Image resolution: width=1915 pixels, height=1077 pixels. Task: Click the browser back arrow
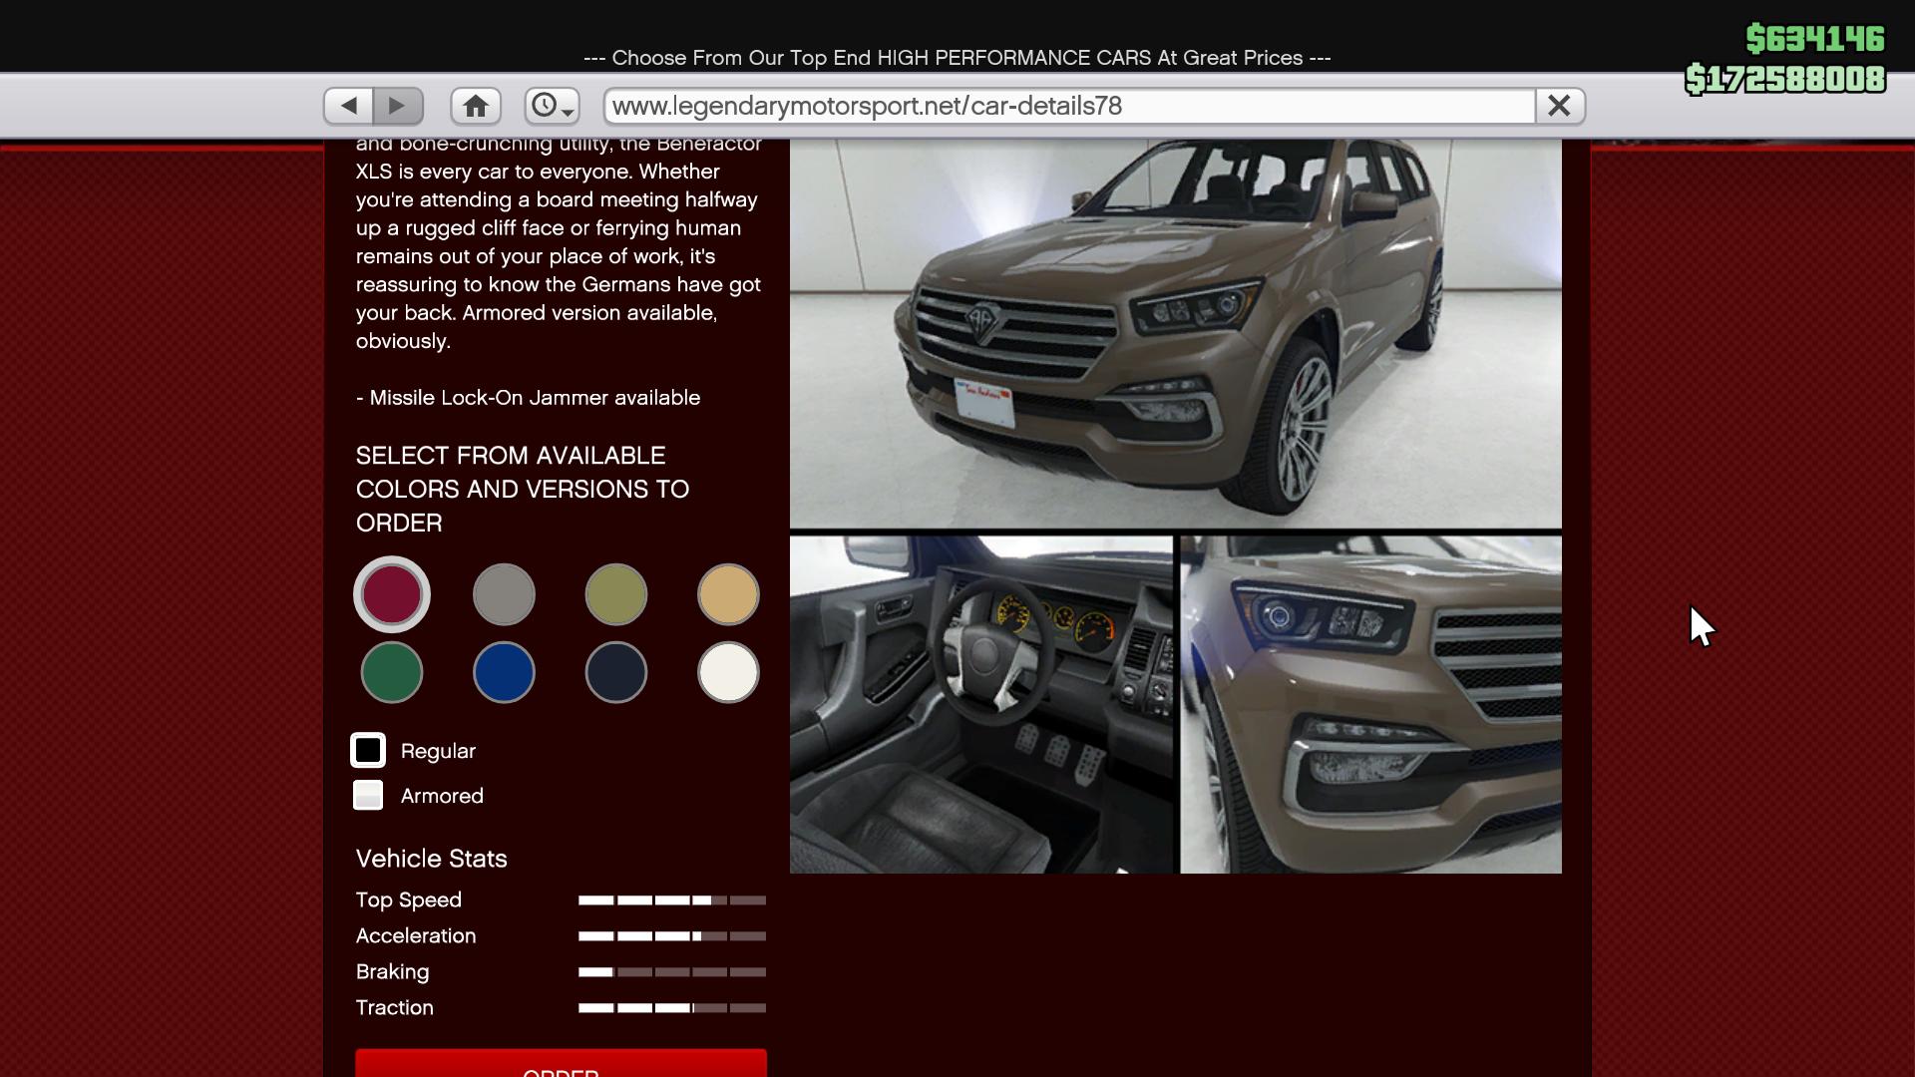[348, 105]
